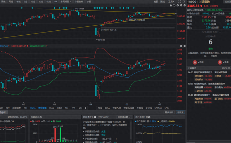Screen dimensions: 231x143
Task: Click the first cyan diamond event marker
Action: [22, 8]
